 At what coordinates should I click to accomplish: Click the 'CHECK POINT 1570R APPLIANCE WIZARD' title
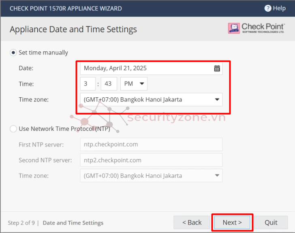pos(66,8)
